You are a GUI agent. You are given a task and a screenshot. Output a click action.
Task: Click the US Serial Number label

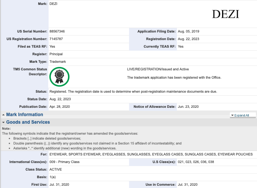[32, 31]
